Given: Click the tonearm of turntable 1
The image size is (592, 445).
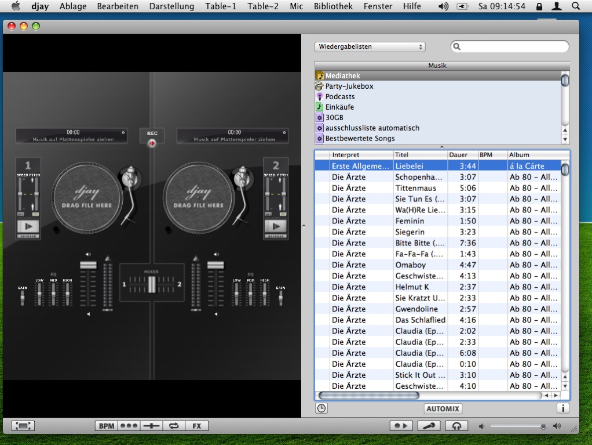Looking at the screenshot, I should 130,195.
